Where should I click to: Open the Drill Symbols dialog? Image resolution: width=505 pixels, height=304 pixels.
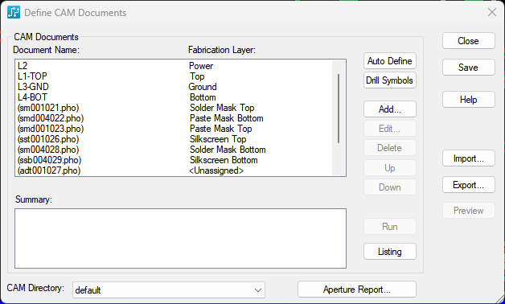[390, 80]
